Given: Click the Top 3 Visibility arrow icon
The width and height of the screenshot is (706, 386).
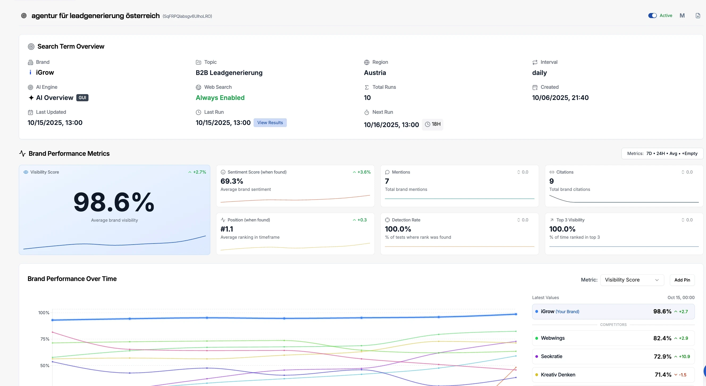Looking at the screenshot, I should [x=552, y=220].
